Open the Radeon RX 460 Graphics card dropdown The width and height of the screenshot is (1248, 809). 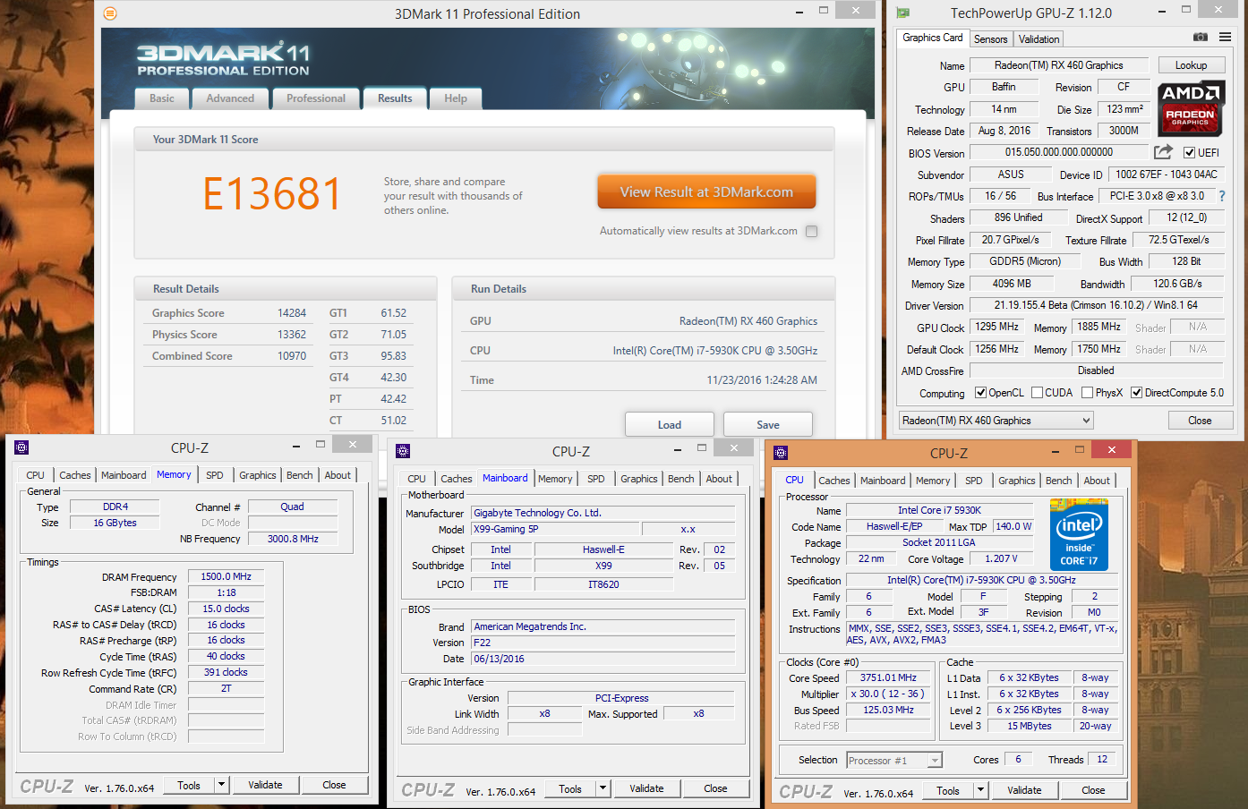(996, 421)
